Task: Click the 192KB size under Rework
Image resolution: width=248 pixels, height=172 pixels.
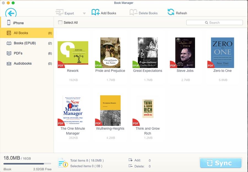Action: click(73, 80)
